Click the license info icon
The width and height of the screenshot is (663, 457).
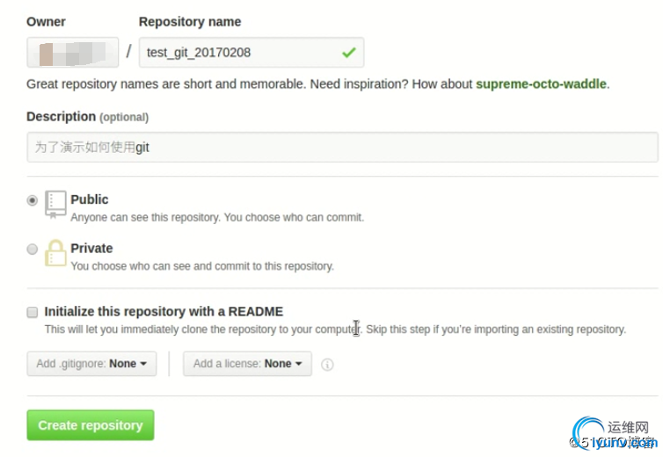(x=327, y=365)
